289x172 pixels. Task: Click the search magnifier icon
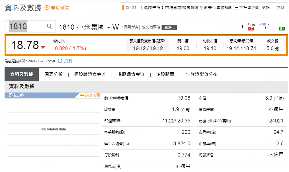pos(50,26)
